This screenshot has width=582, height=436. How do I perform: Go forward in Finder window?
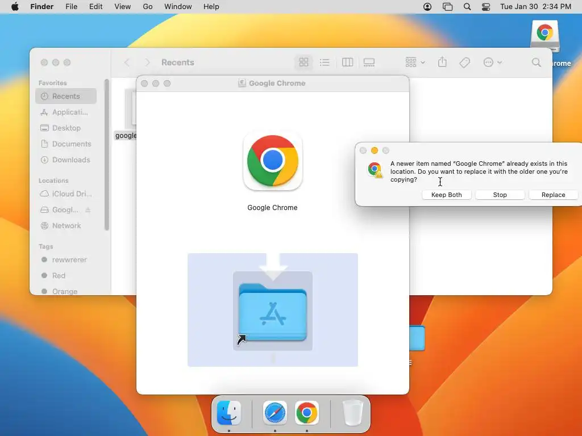pyautogui.click(x=147, y=62)
